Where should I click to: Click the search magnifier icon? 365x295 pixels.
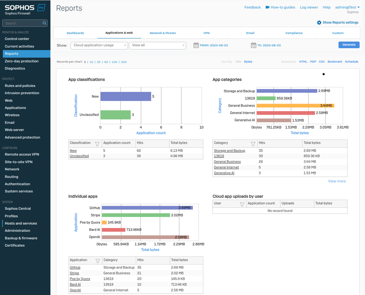tap(44, 23)
